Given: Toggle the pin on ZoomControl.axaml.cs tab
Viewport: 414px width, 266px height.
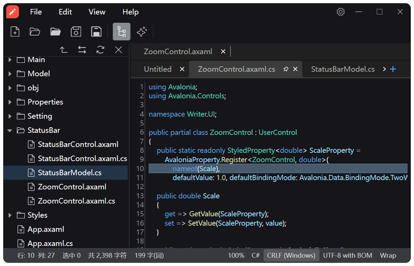Looking at the screenshot, I should (286, 69).
